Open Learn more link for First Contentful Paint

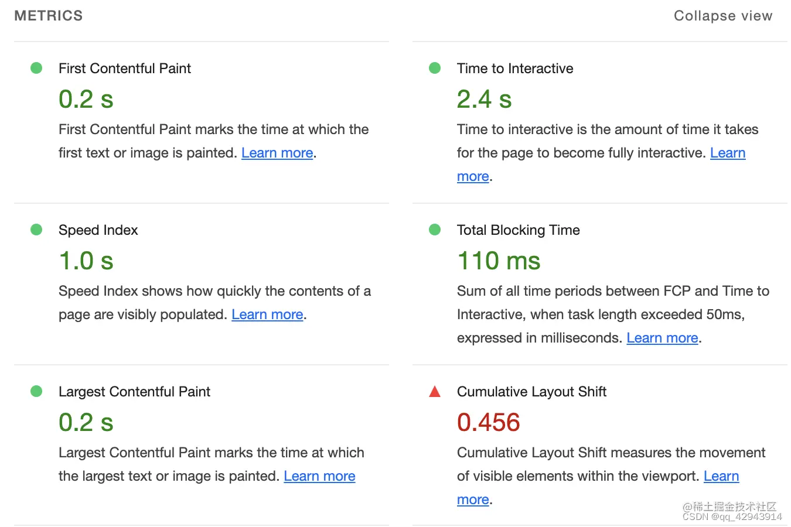click(x=277, y=153)
